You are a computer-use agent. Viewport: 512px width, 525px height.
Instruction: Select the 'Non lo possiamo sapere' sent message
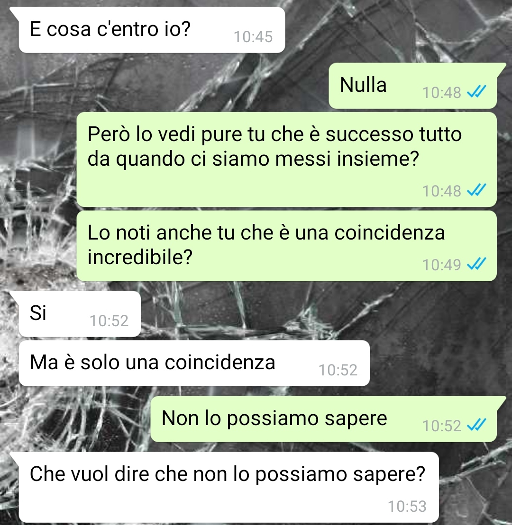pyautogui.click(x=324, y=419)
